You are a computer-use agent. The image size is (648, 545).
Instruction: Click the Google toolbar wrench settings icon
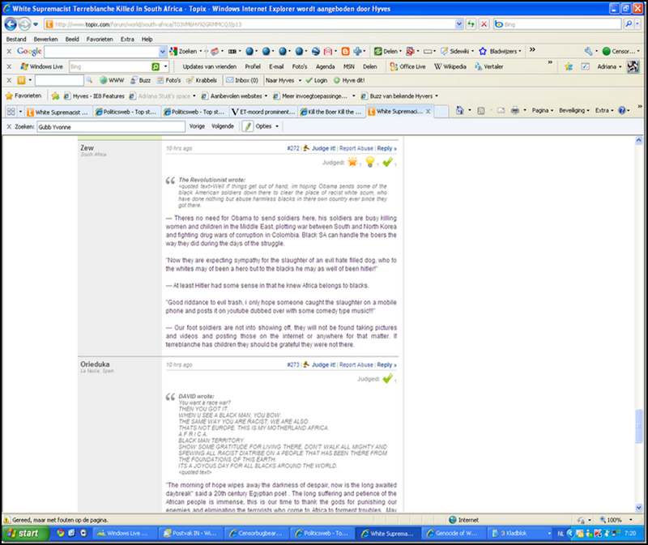(589, 51)
